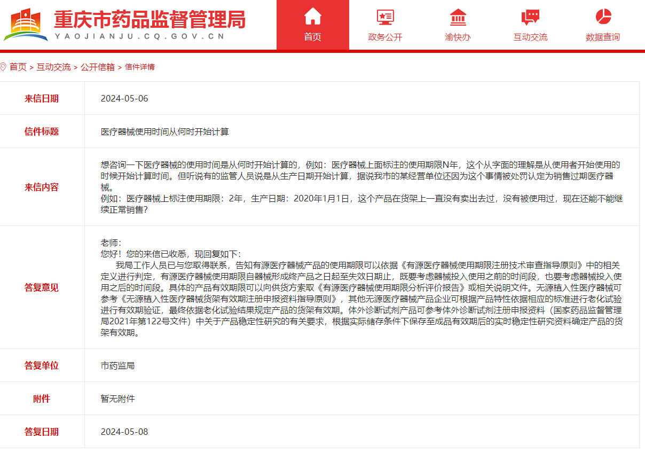Click the 渝快办 building icon
This screenshot has width=645, height=453.
pos(458,17)
